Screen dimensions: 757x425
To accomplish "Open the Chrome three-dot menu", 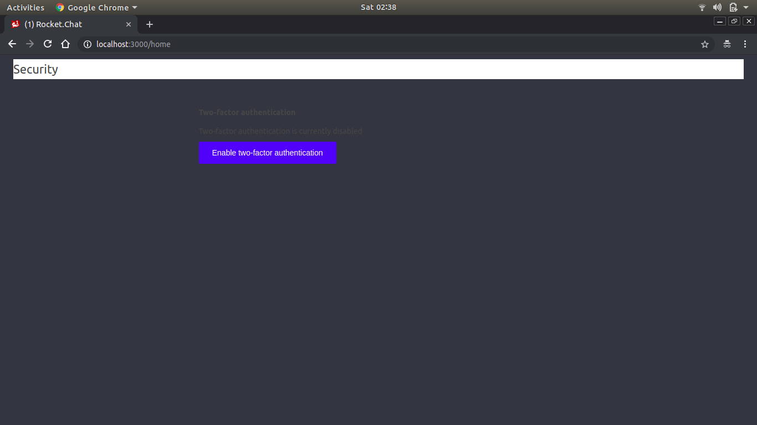I will [745, 44].
